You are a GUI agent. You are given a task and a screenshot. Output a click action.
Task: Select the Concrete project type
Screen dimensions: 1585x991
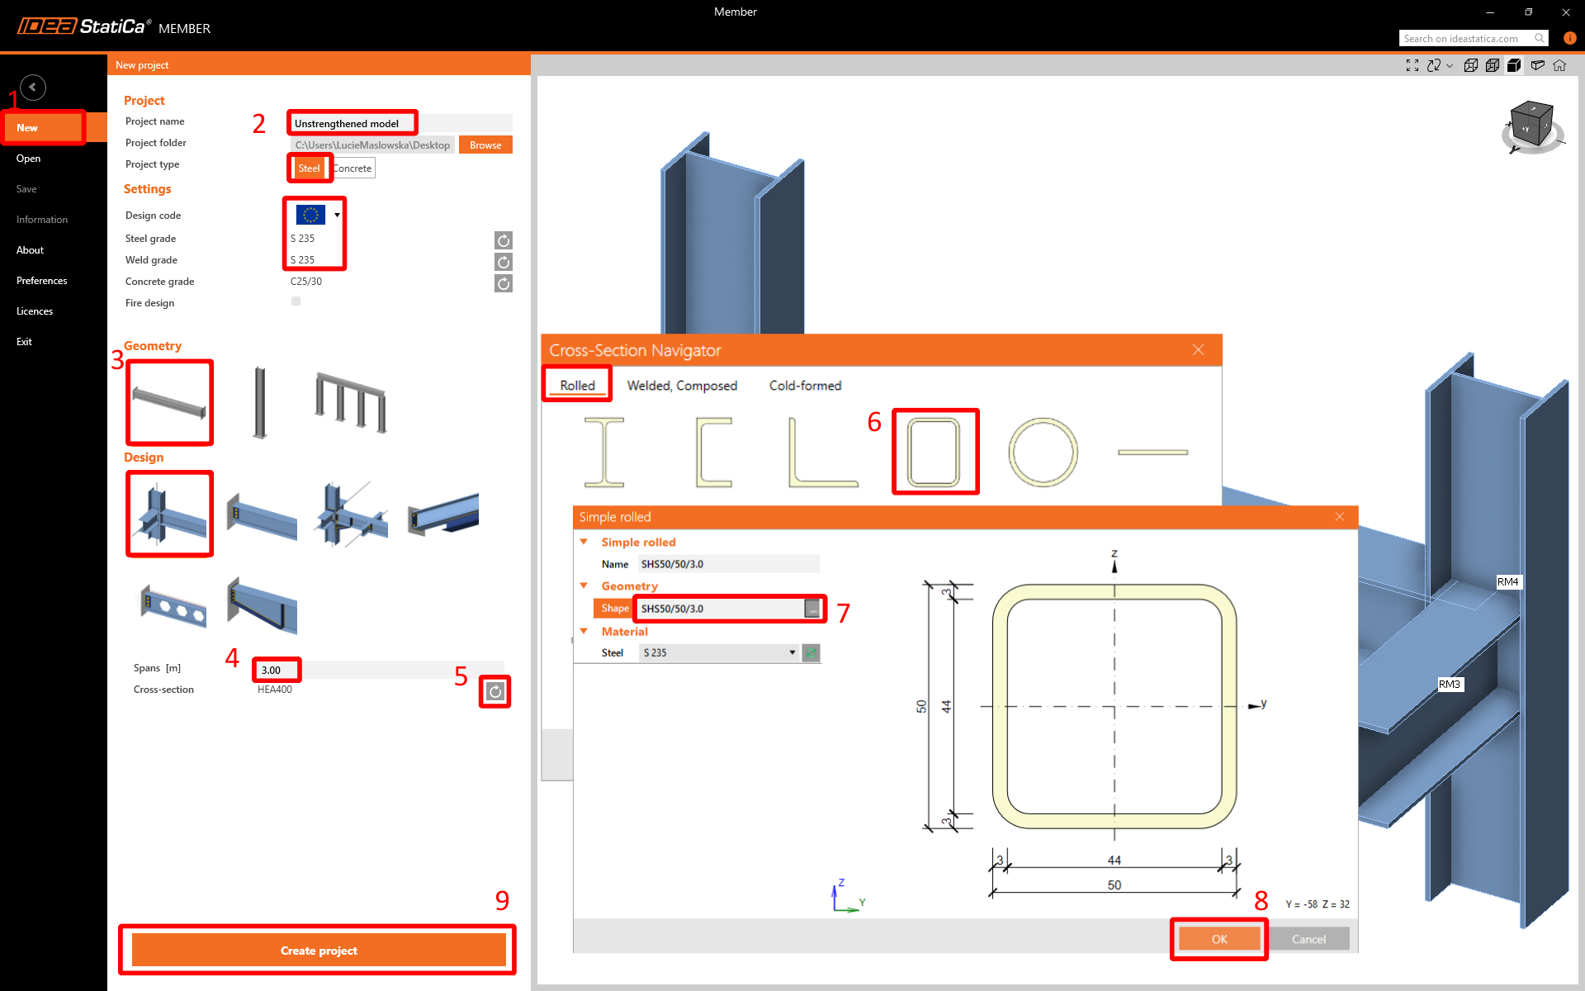point(353,168)
